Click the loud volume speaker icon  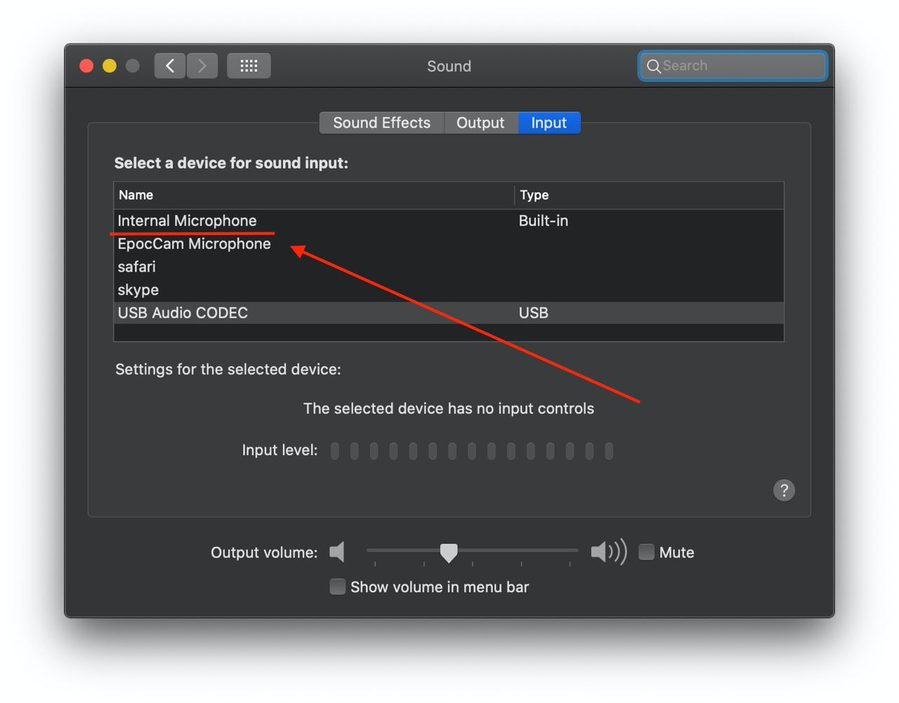click(x=608, y=552)
